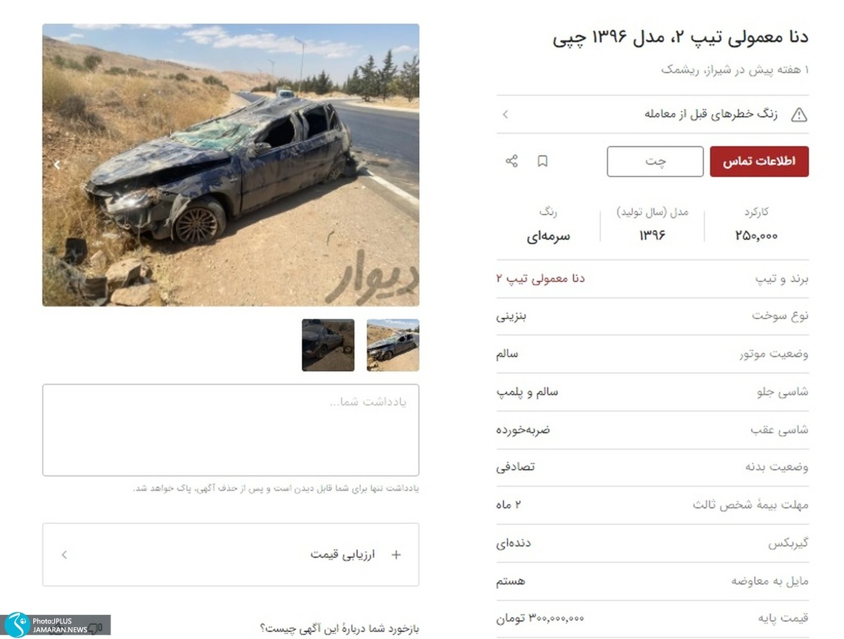Expand the ارزیابی قیمت section chevron

click(x=64, y=555)
